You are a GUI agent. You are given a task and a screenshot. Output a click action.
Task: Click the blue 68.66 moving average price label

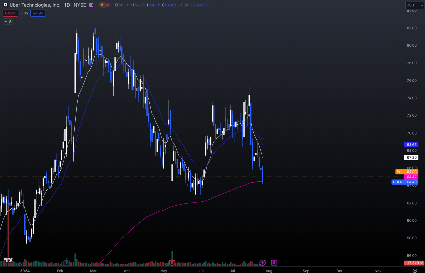click(412, 145)
